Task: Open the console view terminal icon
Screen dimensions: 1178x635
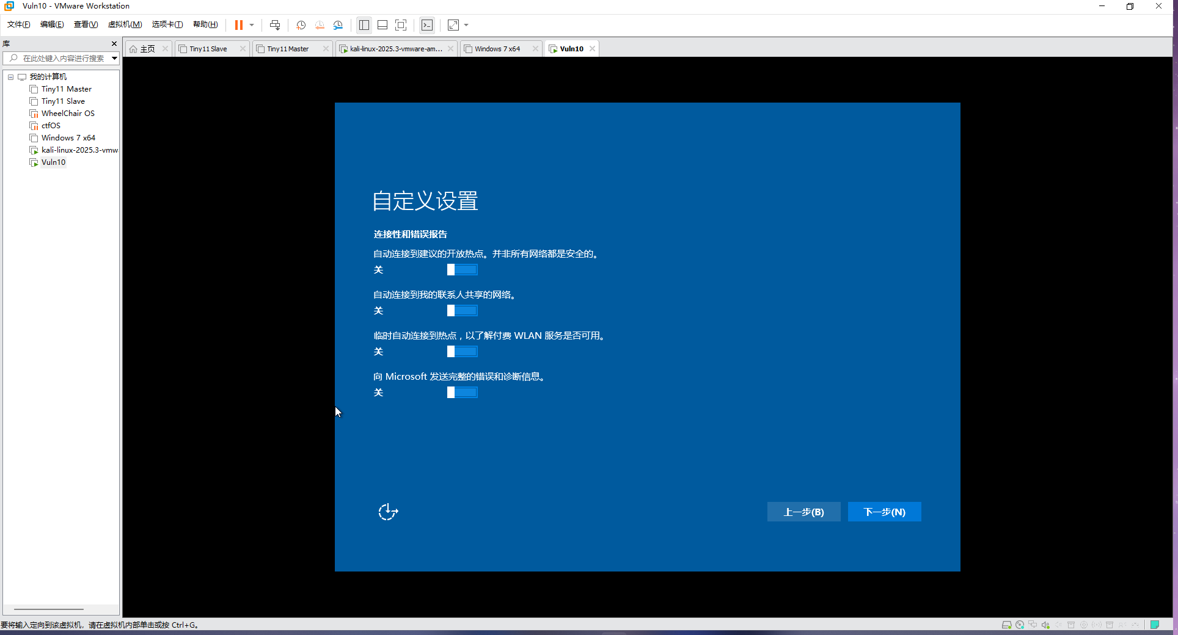Action: pyautogui.click(x=427, y=25)
